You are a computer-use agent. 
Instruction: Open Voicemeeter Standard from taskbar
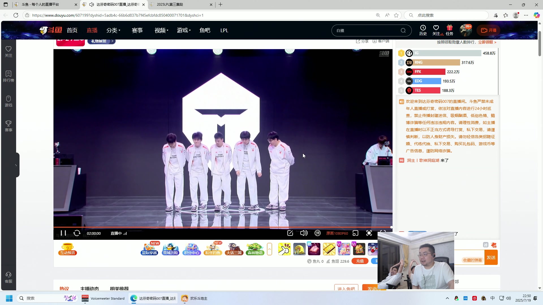[x=103, y=298]
